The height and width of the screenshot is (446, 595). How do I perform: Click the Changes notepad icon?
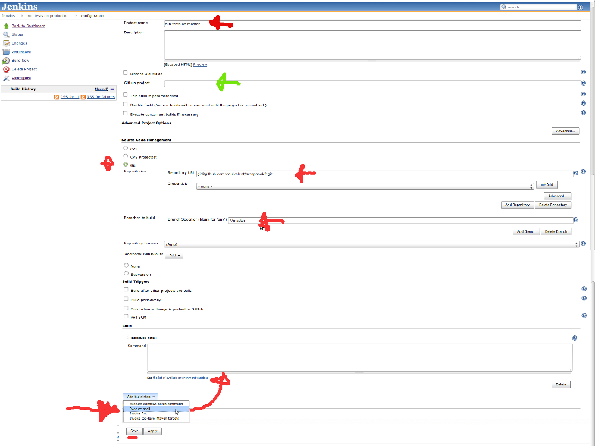tap(6, 43)
